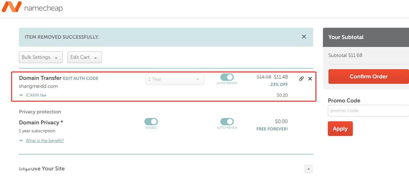Toggle auto-renew for Domain Transfer
The width and height of the screenshot is (409, 178).
coord(227,77)
